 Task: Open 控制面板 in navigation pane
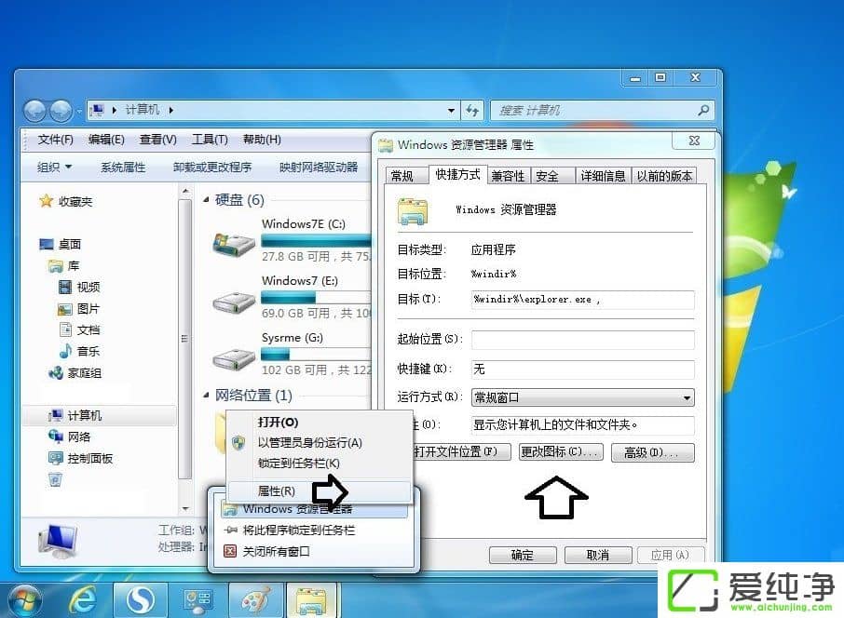point(80,458)
